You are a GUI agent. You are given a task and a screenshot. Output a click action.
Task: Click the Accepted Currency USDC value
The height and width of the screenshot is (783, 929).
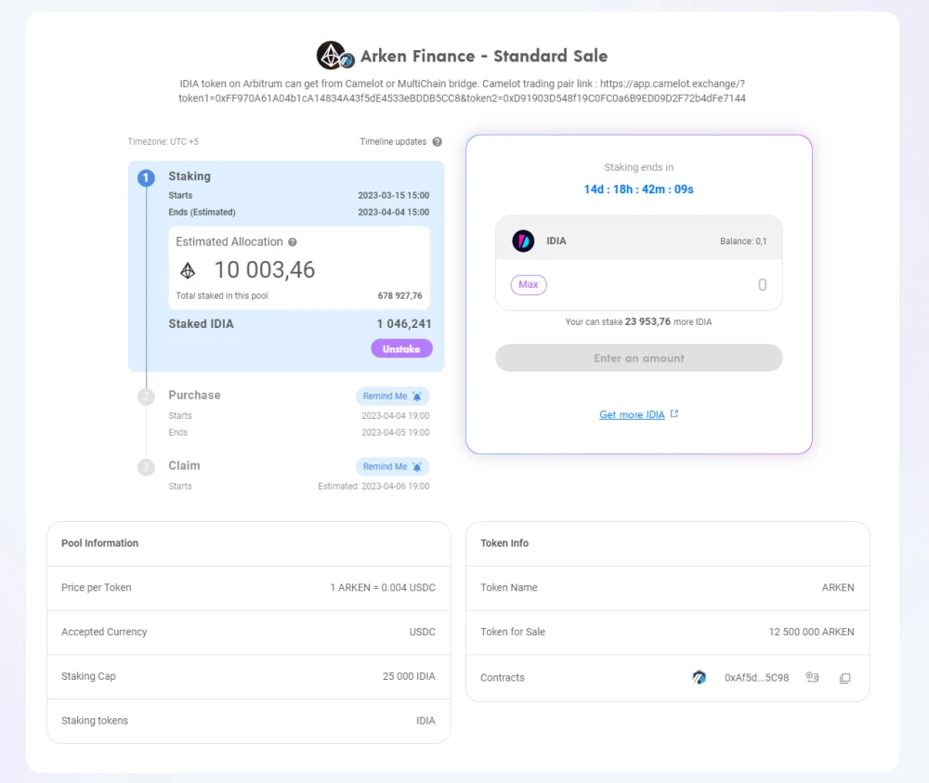tap(422, 632)
